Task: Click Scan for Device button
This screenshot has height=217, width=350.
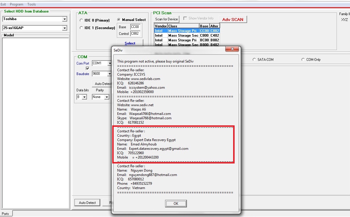Action: [167, 19]
